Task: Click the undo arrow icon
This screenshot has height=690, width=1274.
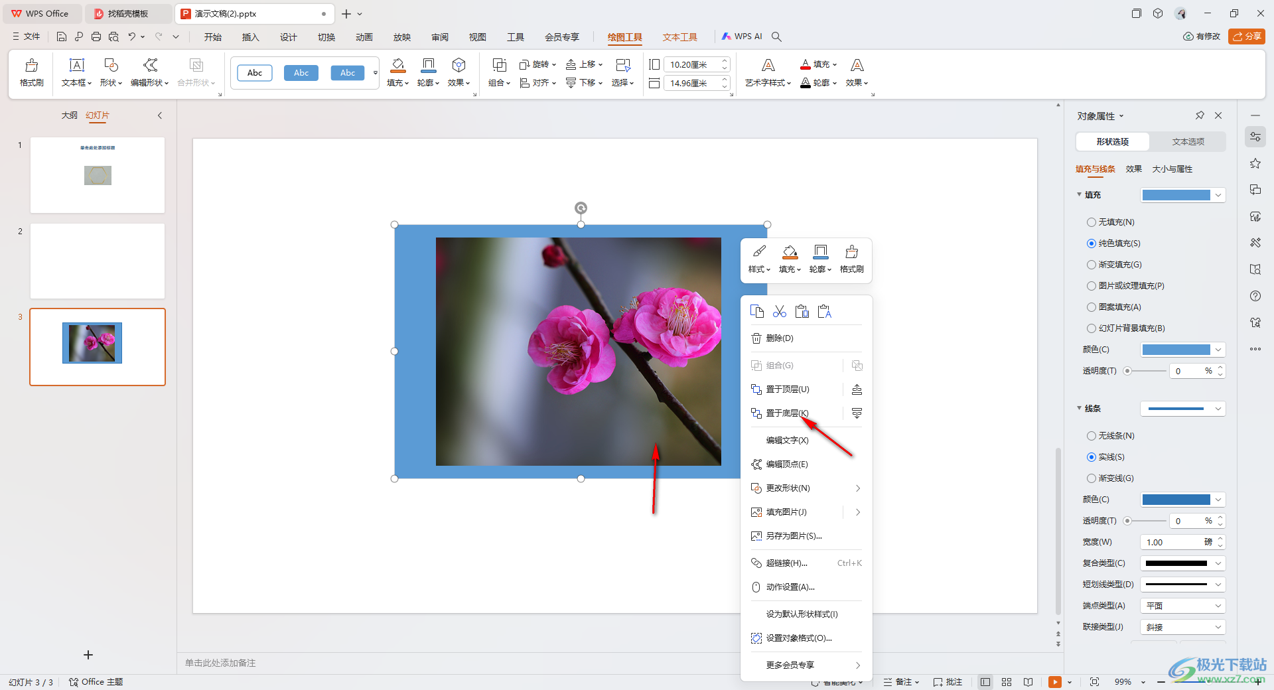Action: (132, 36)
